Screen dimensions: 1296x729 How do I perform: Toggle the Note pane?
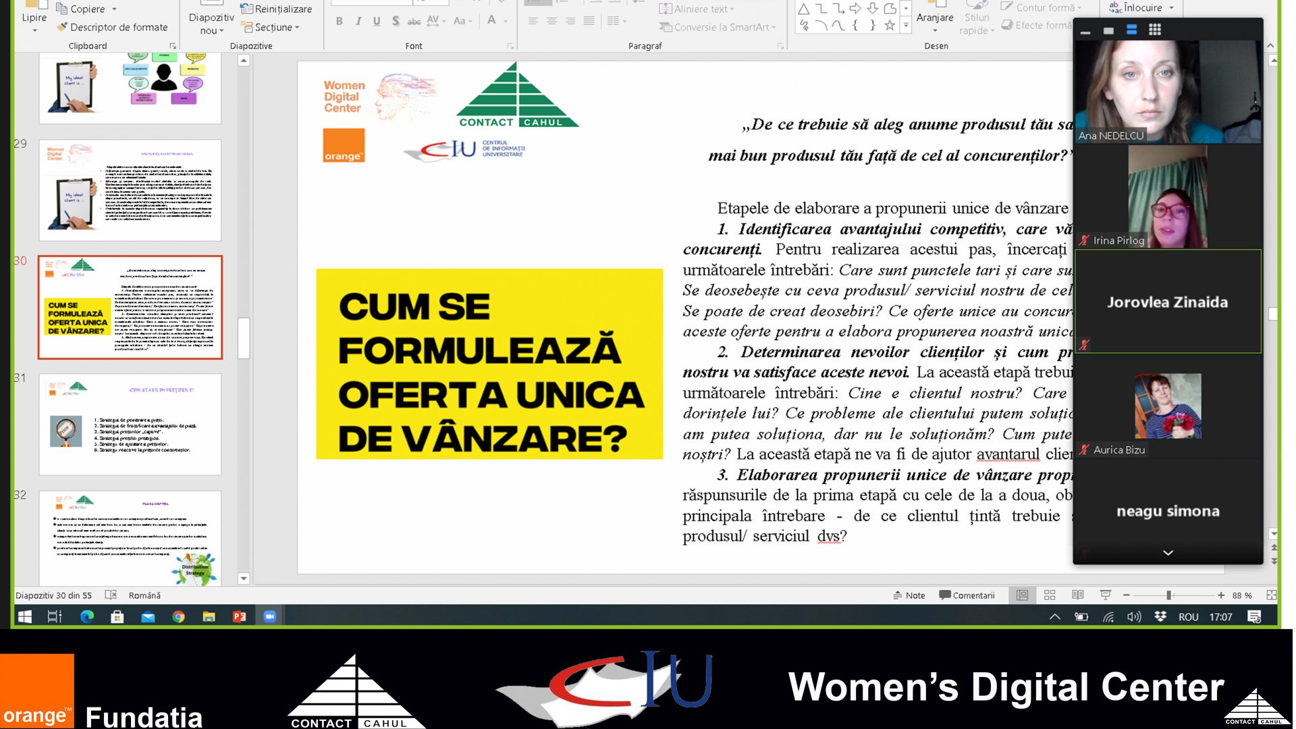click(x=909, y=595)
